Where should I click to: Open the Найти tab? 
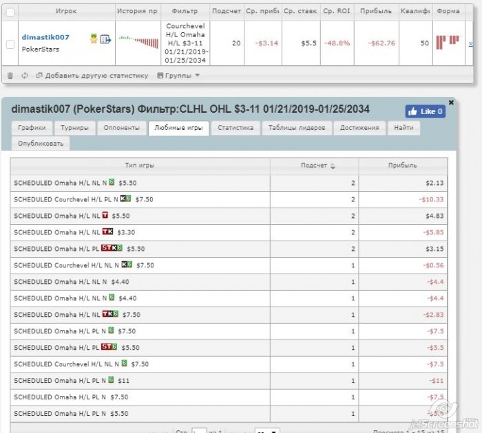(x=404, y=128)
